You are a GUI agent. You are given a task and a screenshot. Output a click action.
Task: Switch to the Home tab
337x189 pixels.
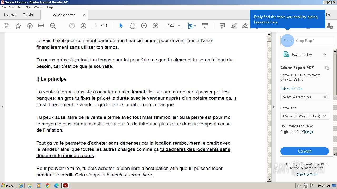[10, 15]
